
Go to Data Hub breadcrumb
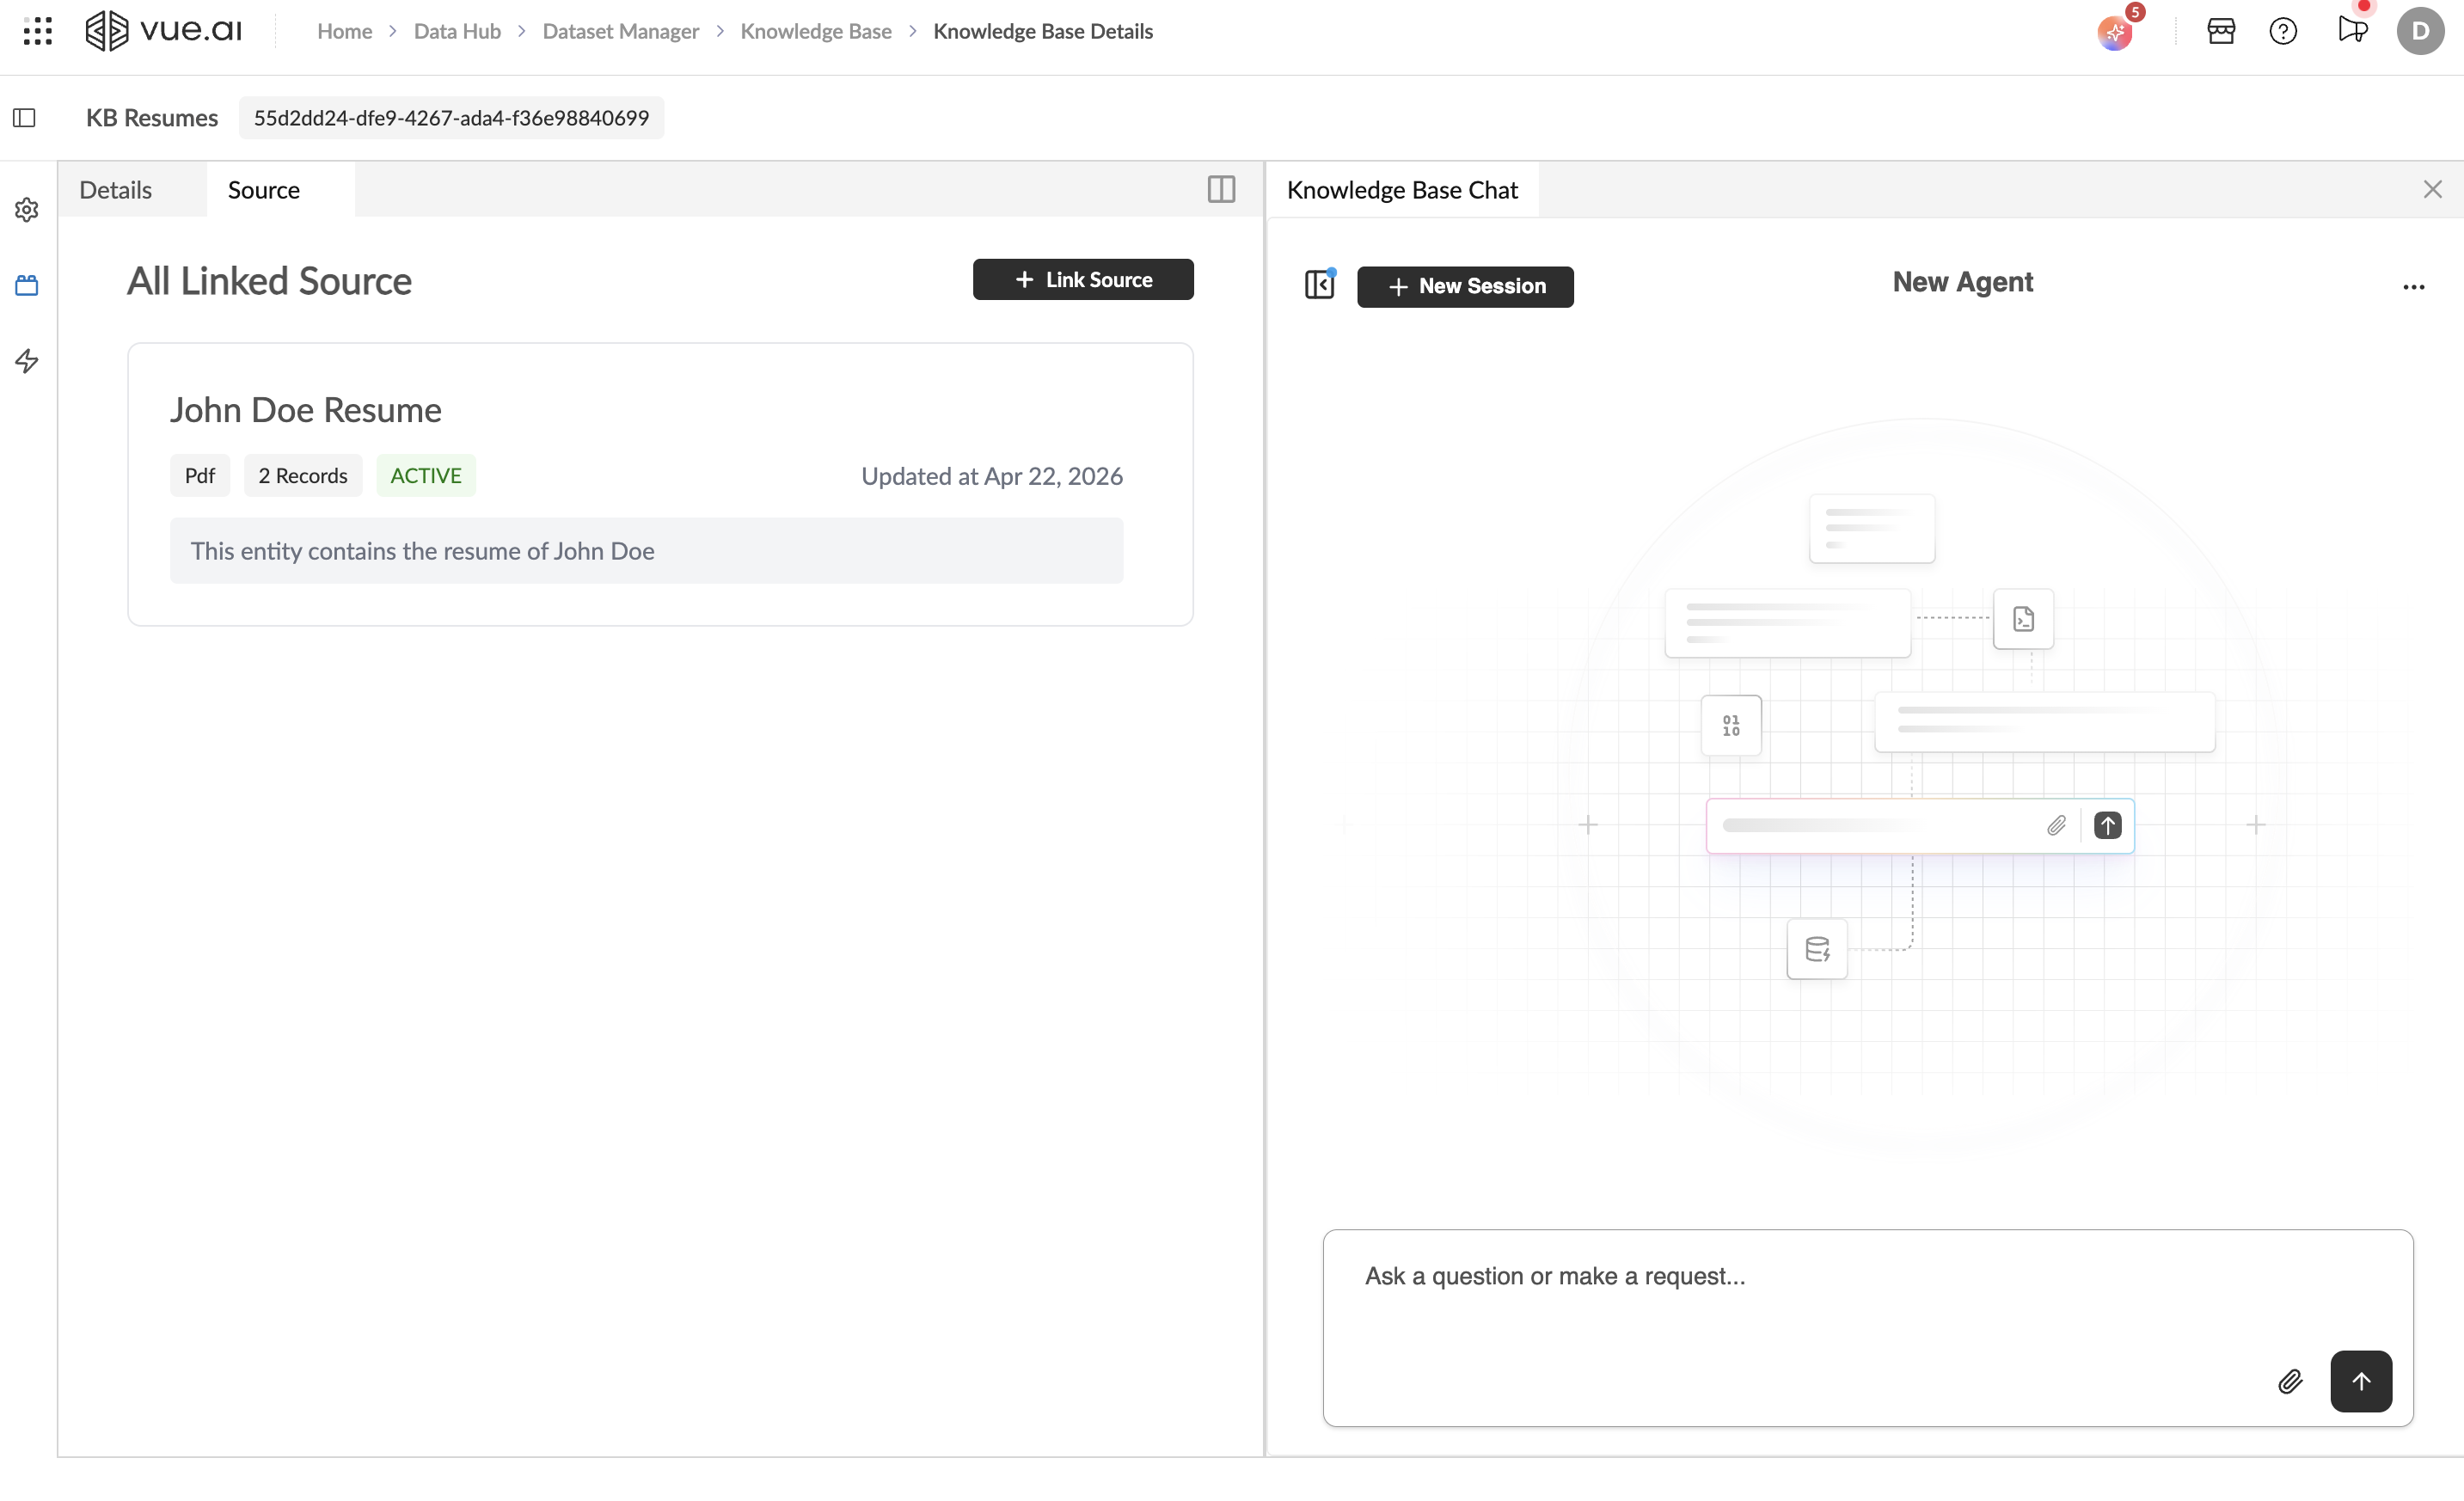(x=457, y=31)
